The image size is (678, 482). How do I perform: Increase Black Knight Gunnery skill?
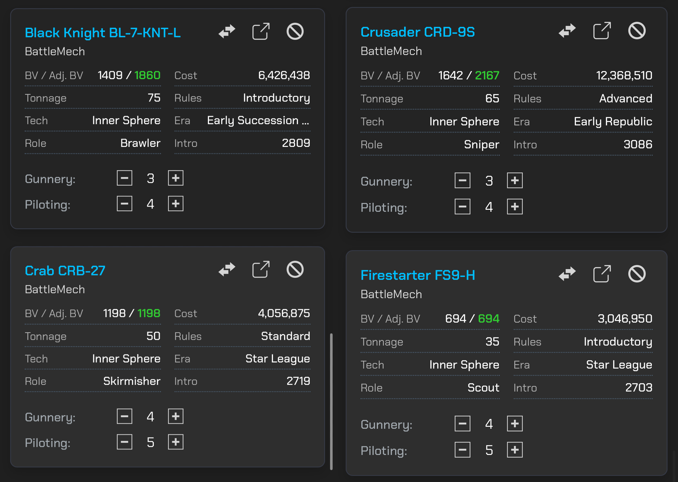pos(176,178)
